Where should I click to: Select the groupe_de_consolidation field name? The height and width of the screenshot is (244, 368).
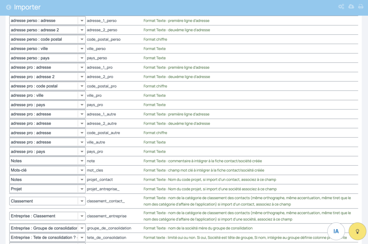(x=109, y=228)
